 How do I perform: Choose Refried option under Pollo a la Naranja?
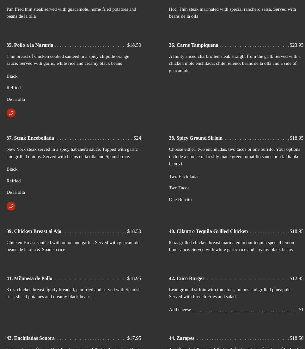pyautogui.click(x=14, y=88)
